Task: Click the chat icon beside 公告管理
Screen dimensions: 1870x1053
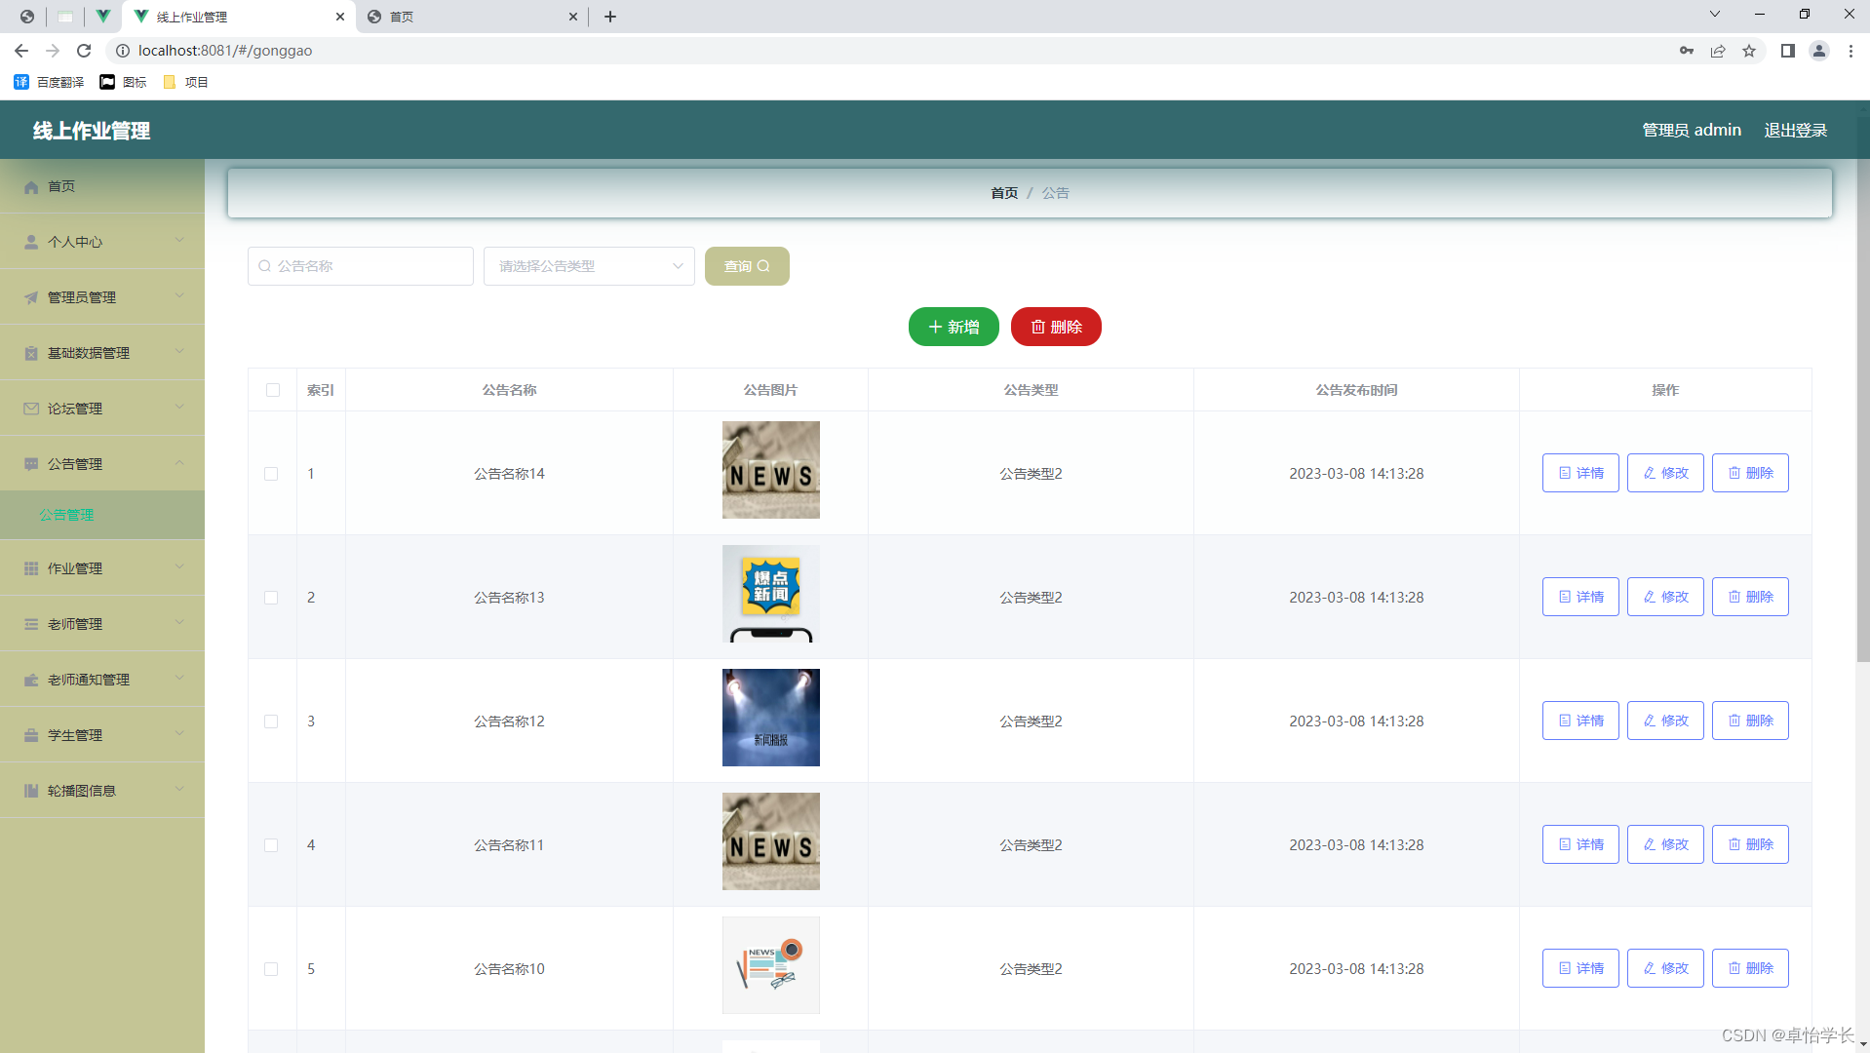Action: click(31, 464)
